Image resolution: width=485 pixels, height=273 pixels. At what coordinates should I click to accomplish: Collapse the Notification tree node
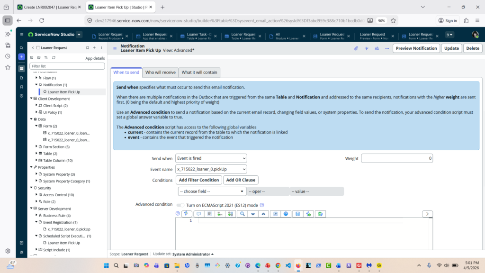click(36, 85)
